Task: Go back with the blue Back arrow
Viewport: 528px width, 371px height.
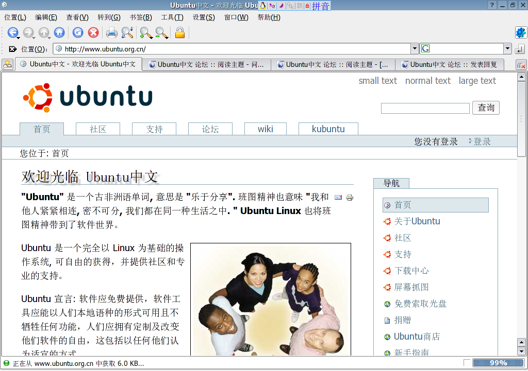Action: [x=12, y=32]
